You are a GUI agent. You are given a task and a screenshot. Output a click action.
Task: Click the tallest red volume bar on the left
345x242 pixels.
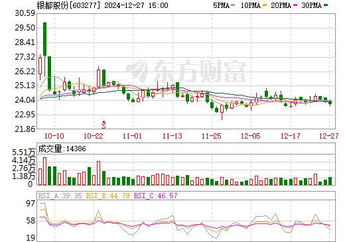[44, 171]
